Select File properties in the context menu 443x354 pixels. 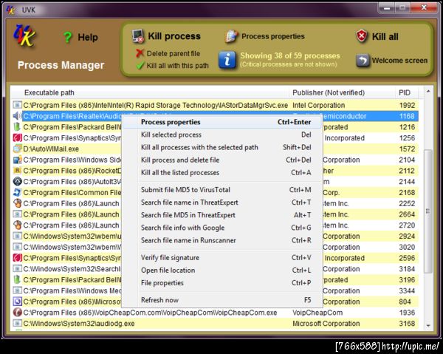pos(221,283)
